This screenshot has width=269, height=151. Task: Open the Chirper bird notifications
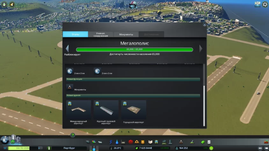click(x=133, y=5)
